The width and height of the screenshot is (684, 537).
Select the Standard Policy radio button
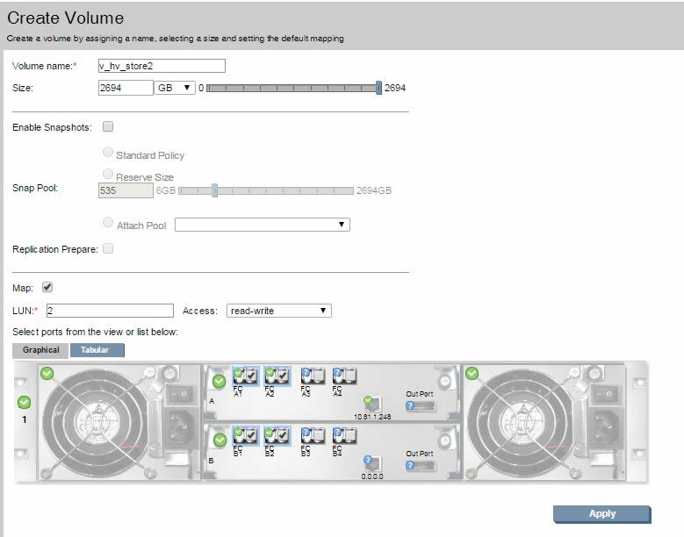click(x=108, y=153)
